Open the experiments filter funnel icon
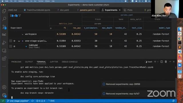183x103 pixels. pyautogui.click(x=20, y=15)
